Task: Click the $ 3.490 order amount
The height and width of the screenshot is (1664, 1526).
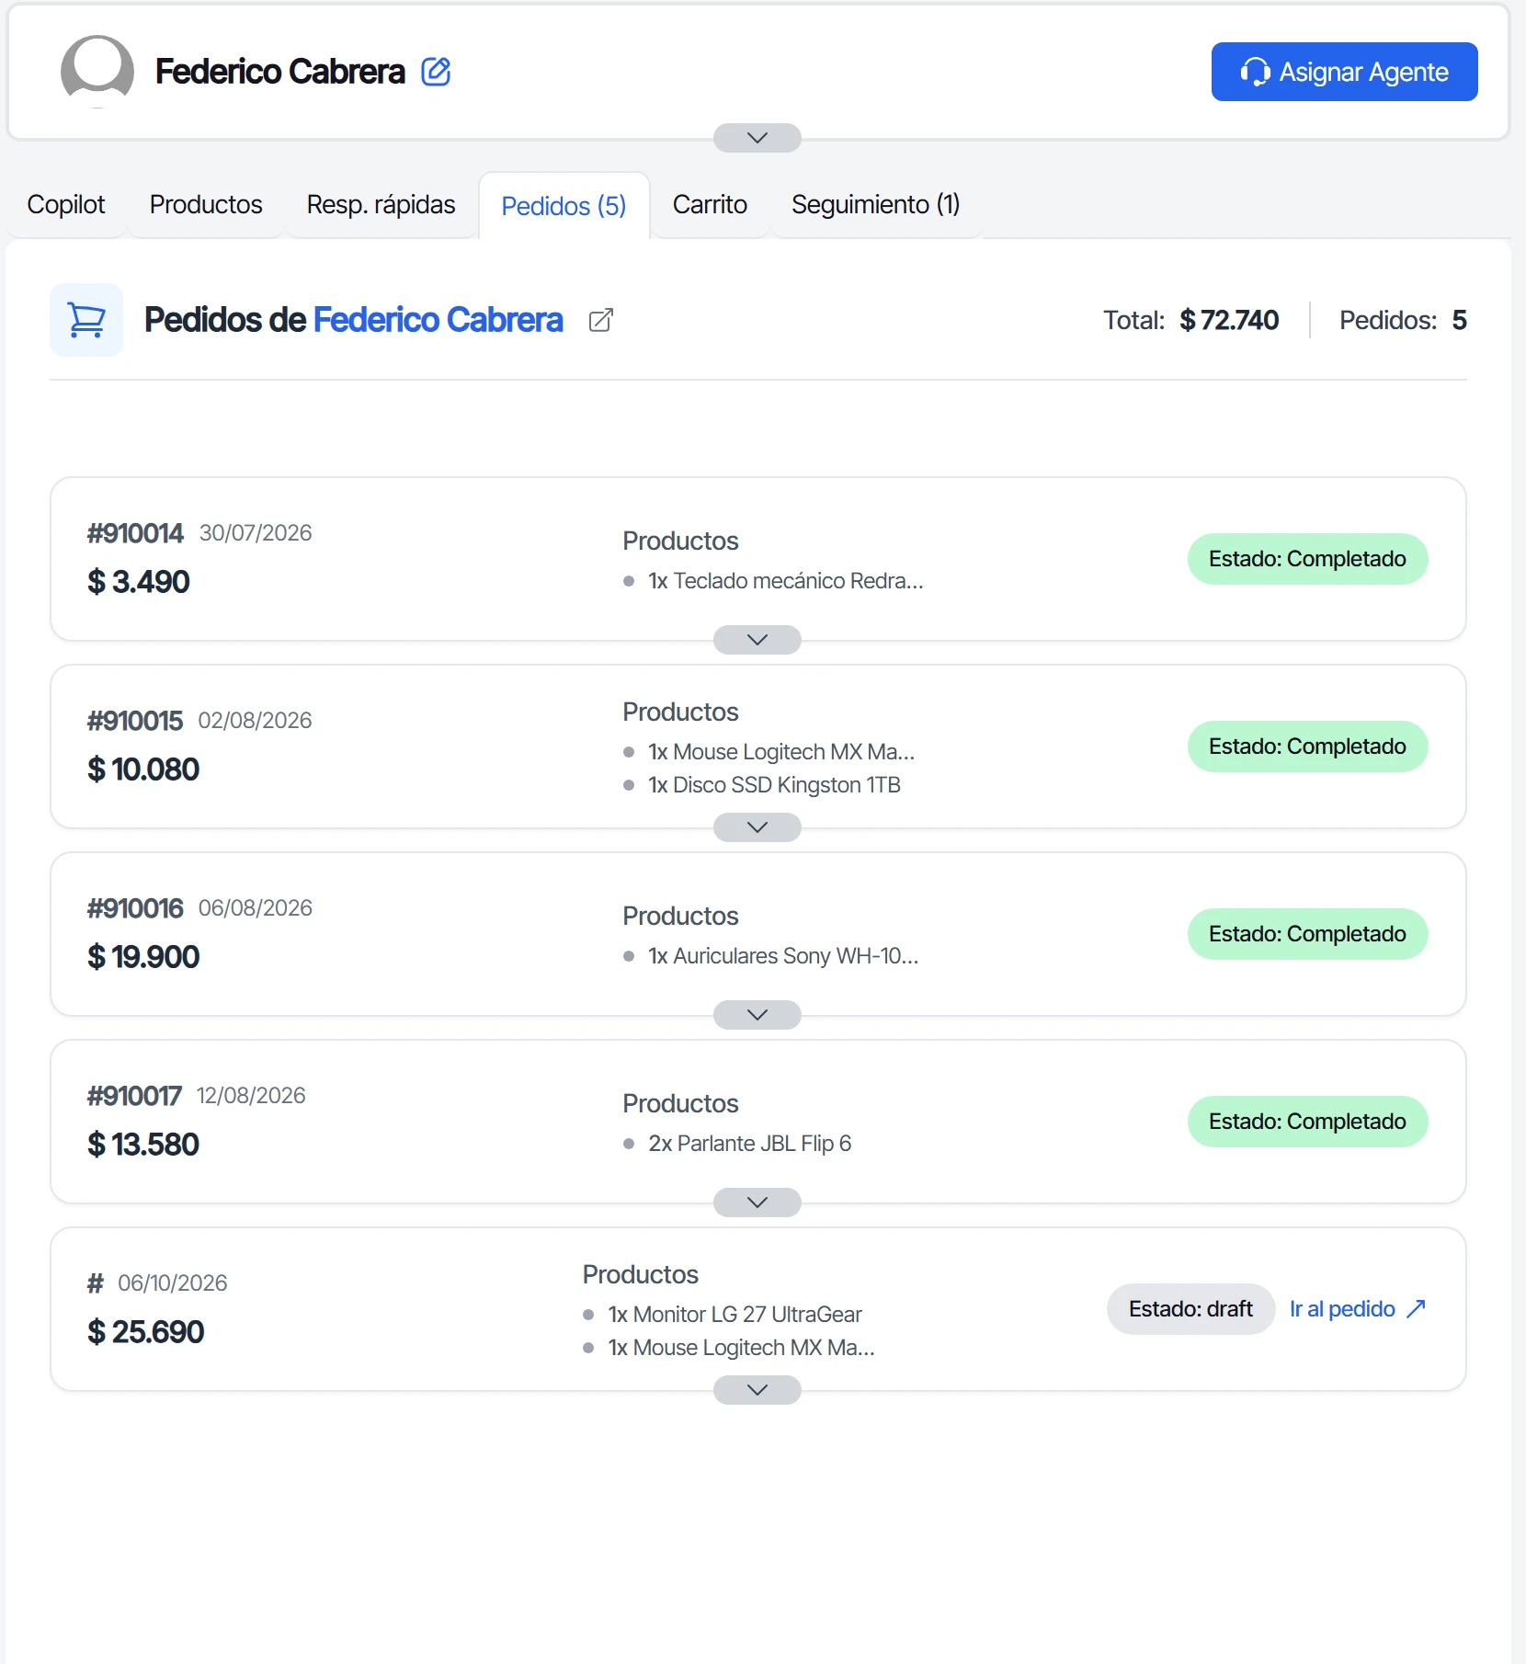Action: (139, 582)
